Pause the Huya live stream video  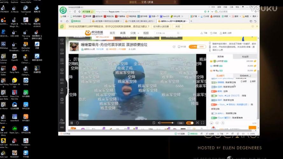tap(72, 123)
